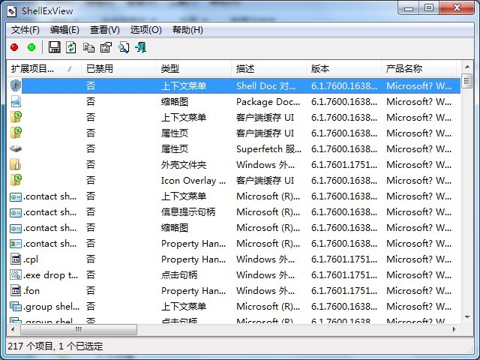Open the 查看(V) menu
This screenshot has height=360, width=480.
(x=104, y=30)
